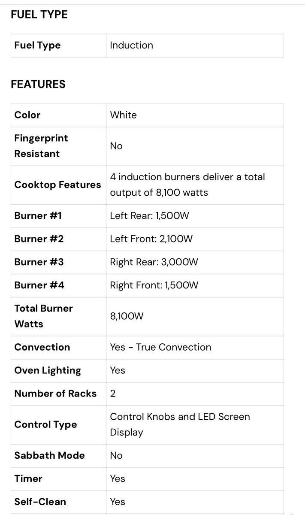This screenshot has width=305, height=515.
Task: Click the FEATURES section heading
Action: tap(38, 84)
